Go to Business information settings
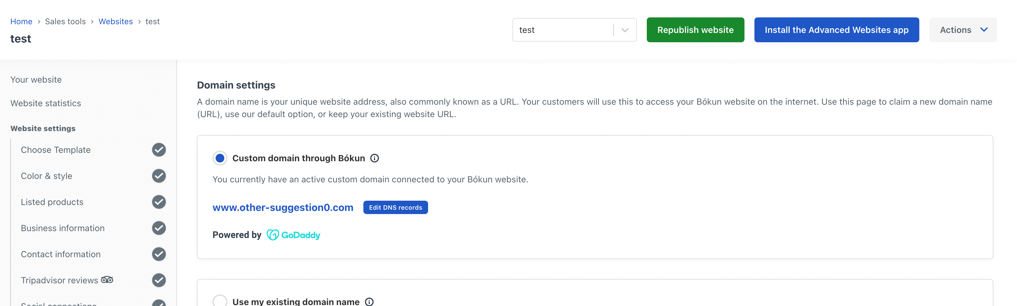 point(63,228)
